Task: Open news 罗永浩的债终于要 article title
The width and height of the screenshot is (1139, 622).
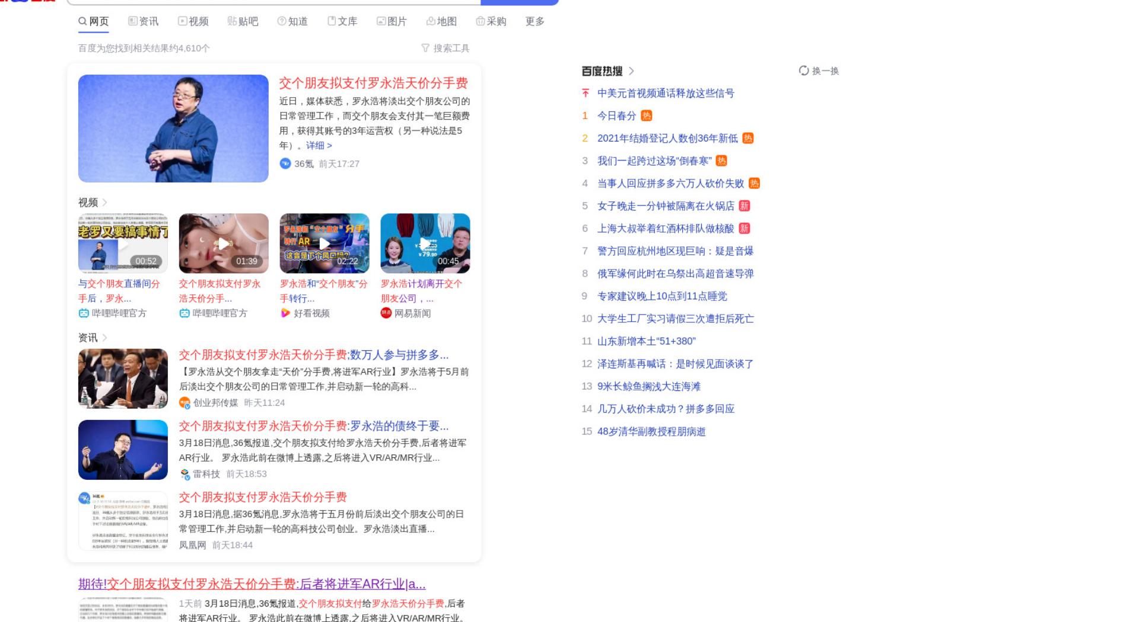Action: pos(314,426)
